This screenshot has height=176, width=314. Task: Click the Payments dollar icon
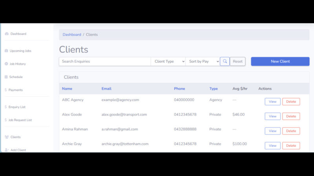click(6, 90)
